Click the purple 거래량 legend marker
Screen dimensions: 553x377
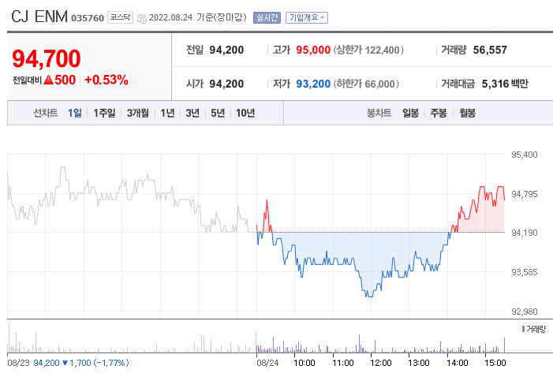(523, 329)
